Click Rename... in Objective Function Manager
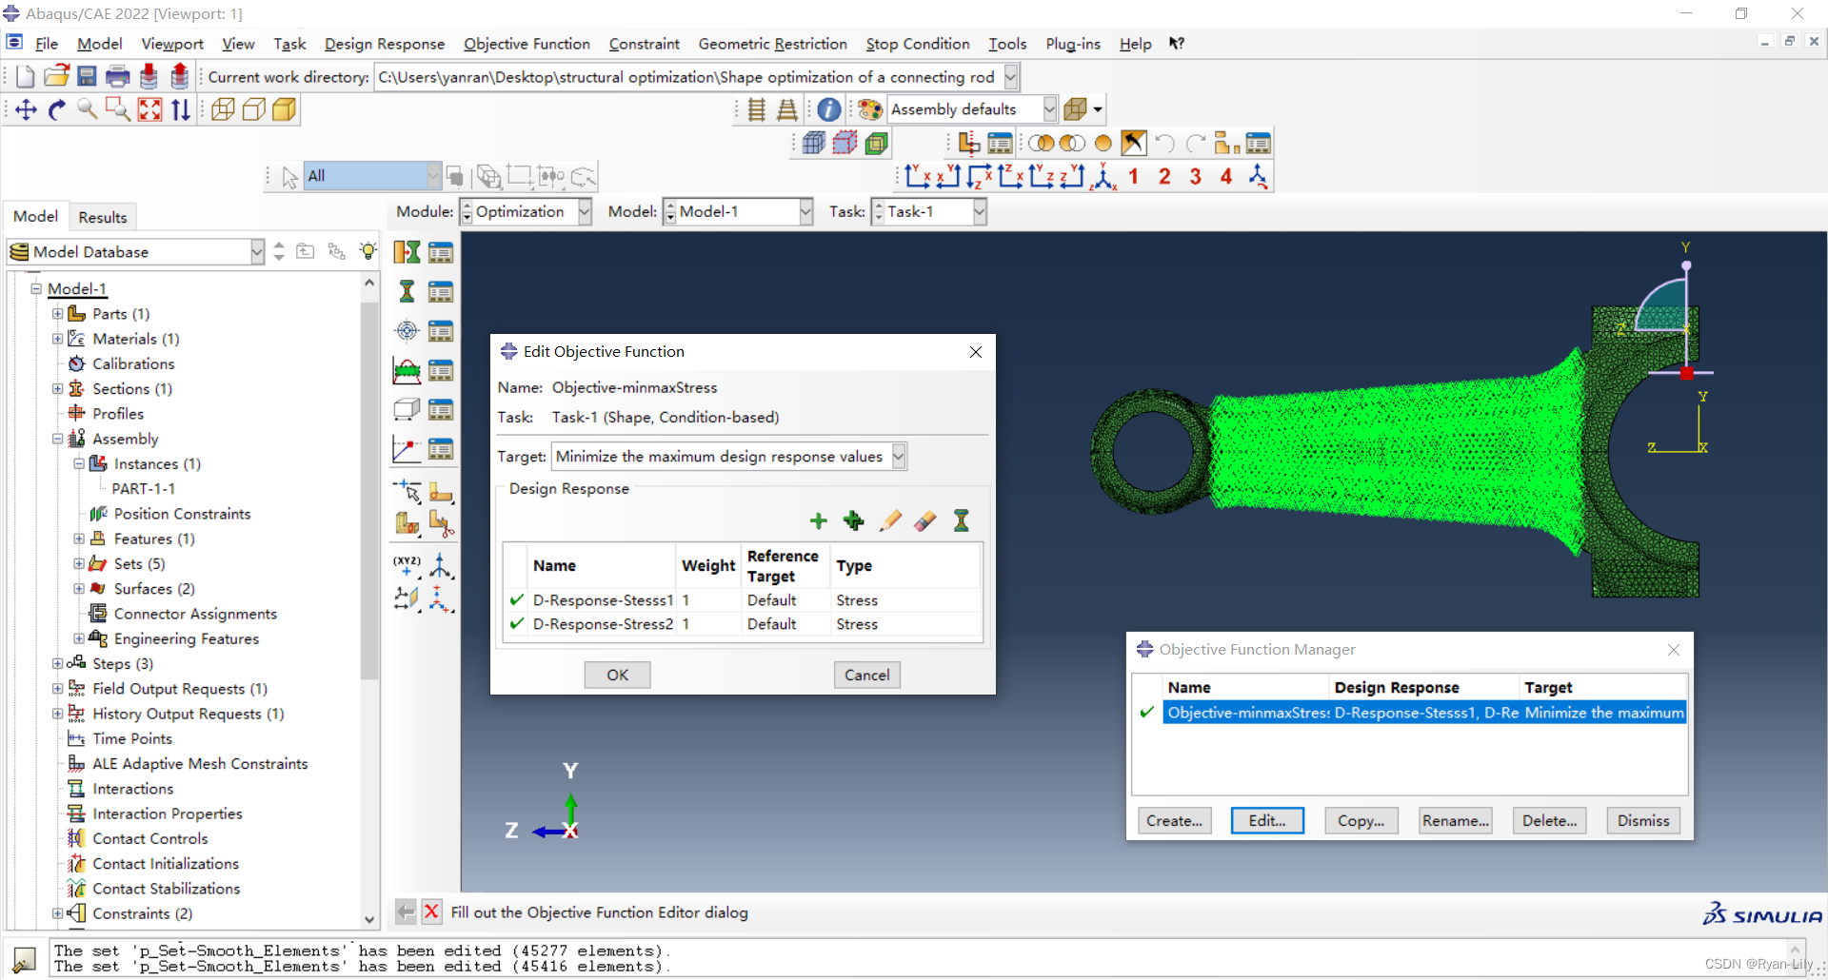1828x980 pixels. (1455, 820)
